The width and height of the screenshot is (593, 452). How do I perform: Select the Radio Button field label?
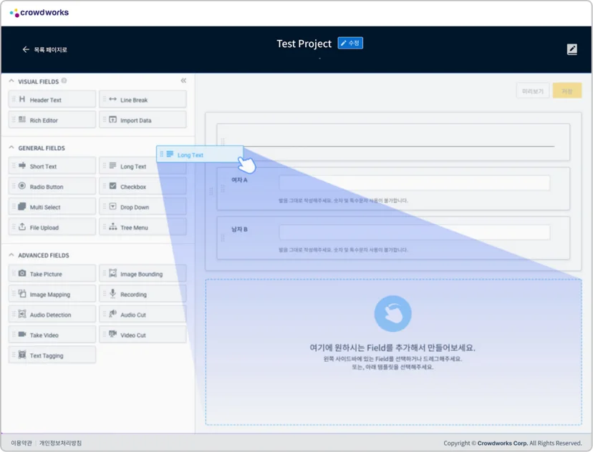47,187
